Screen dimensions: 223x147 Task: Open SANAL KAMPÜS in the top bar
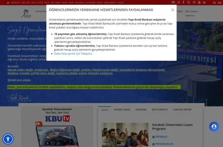point(110,3)
